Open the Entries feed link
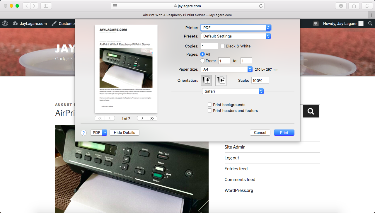 click(x=236, y=169)
